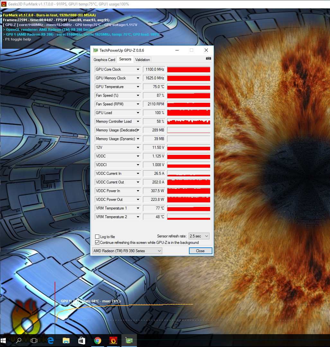Screen dimensions: 330x347
Task: Switch to FurMark taskbar icon
Action: pyautogui.click(x=113, y=340)
